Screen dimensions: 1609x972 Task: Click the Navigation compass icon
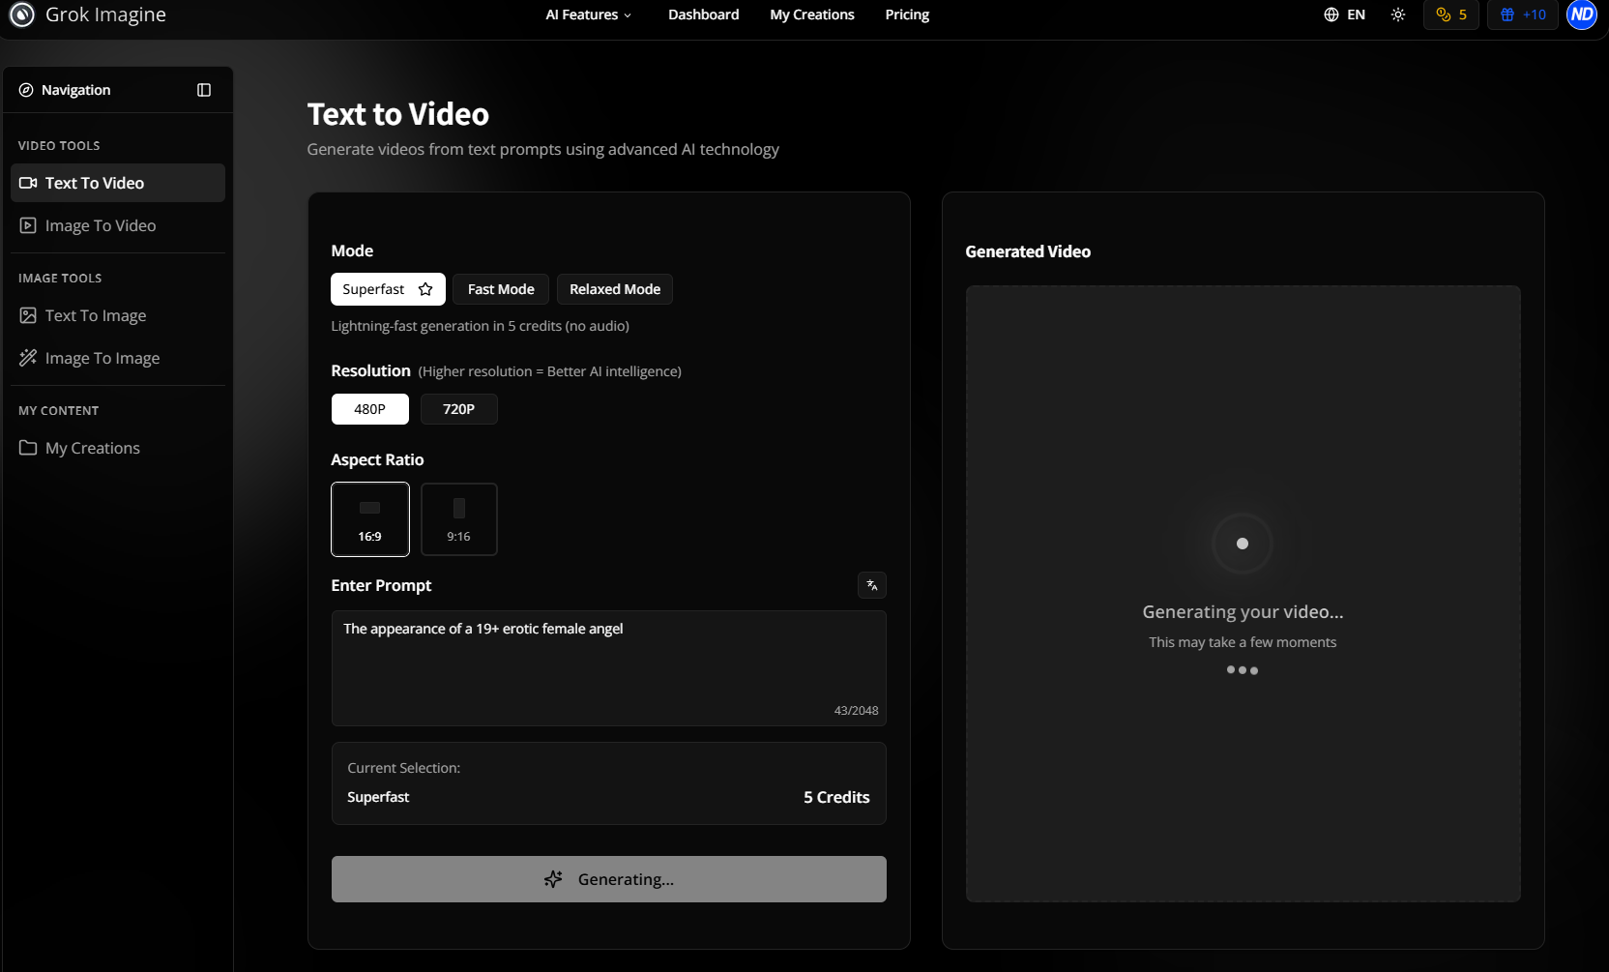coord(26,90)
